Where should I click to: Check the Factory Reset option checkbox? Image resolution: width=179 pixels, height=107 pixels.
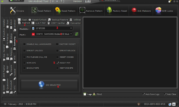pos(57,44)
